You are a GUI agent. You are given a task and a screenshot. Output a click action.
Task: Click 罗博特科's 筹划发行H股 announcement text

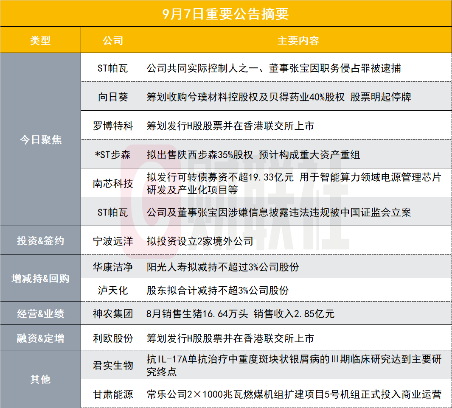pos(230,126)
